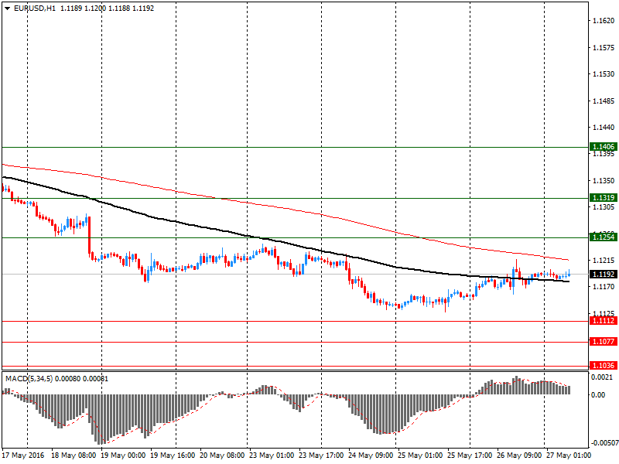Select the 1.1620 price scale value

tap(604, 21)
